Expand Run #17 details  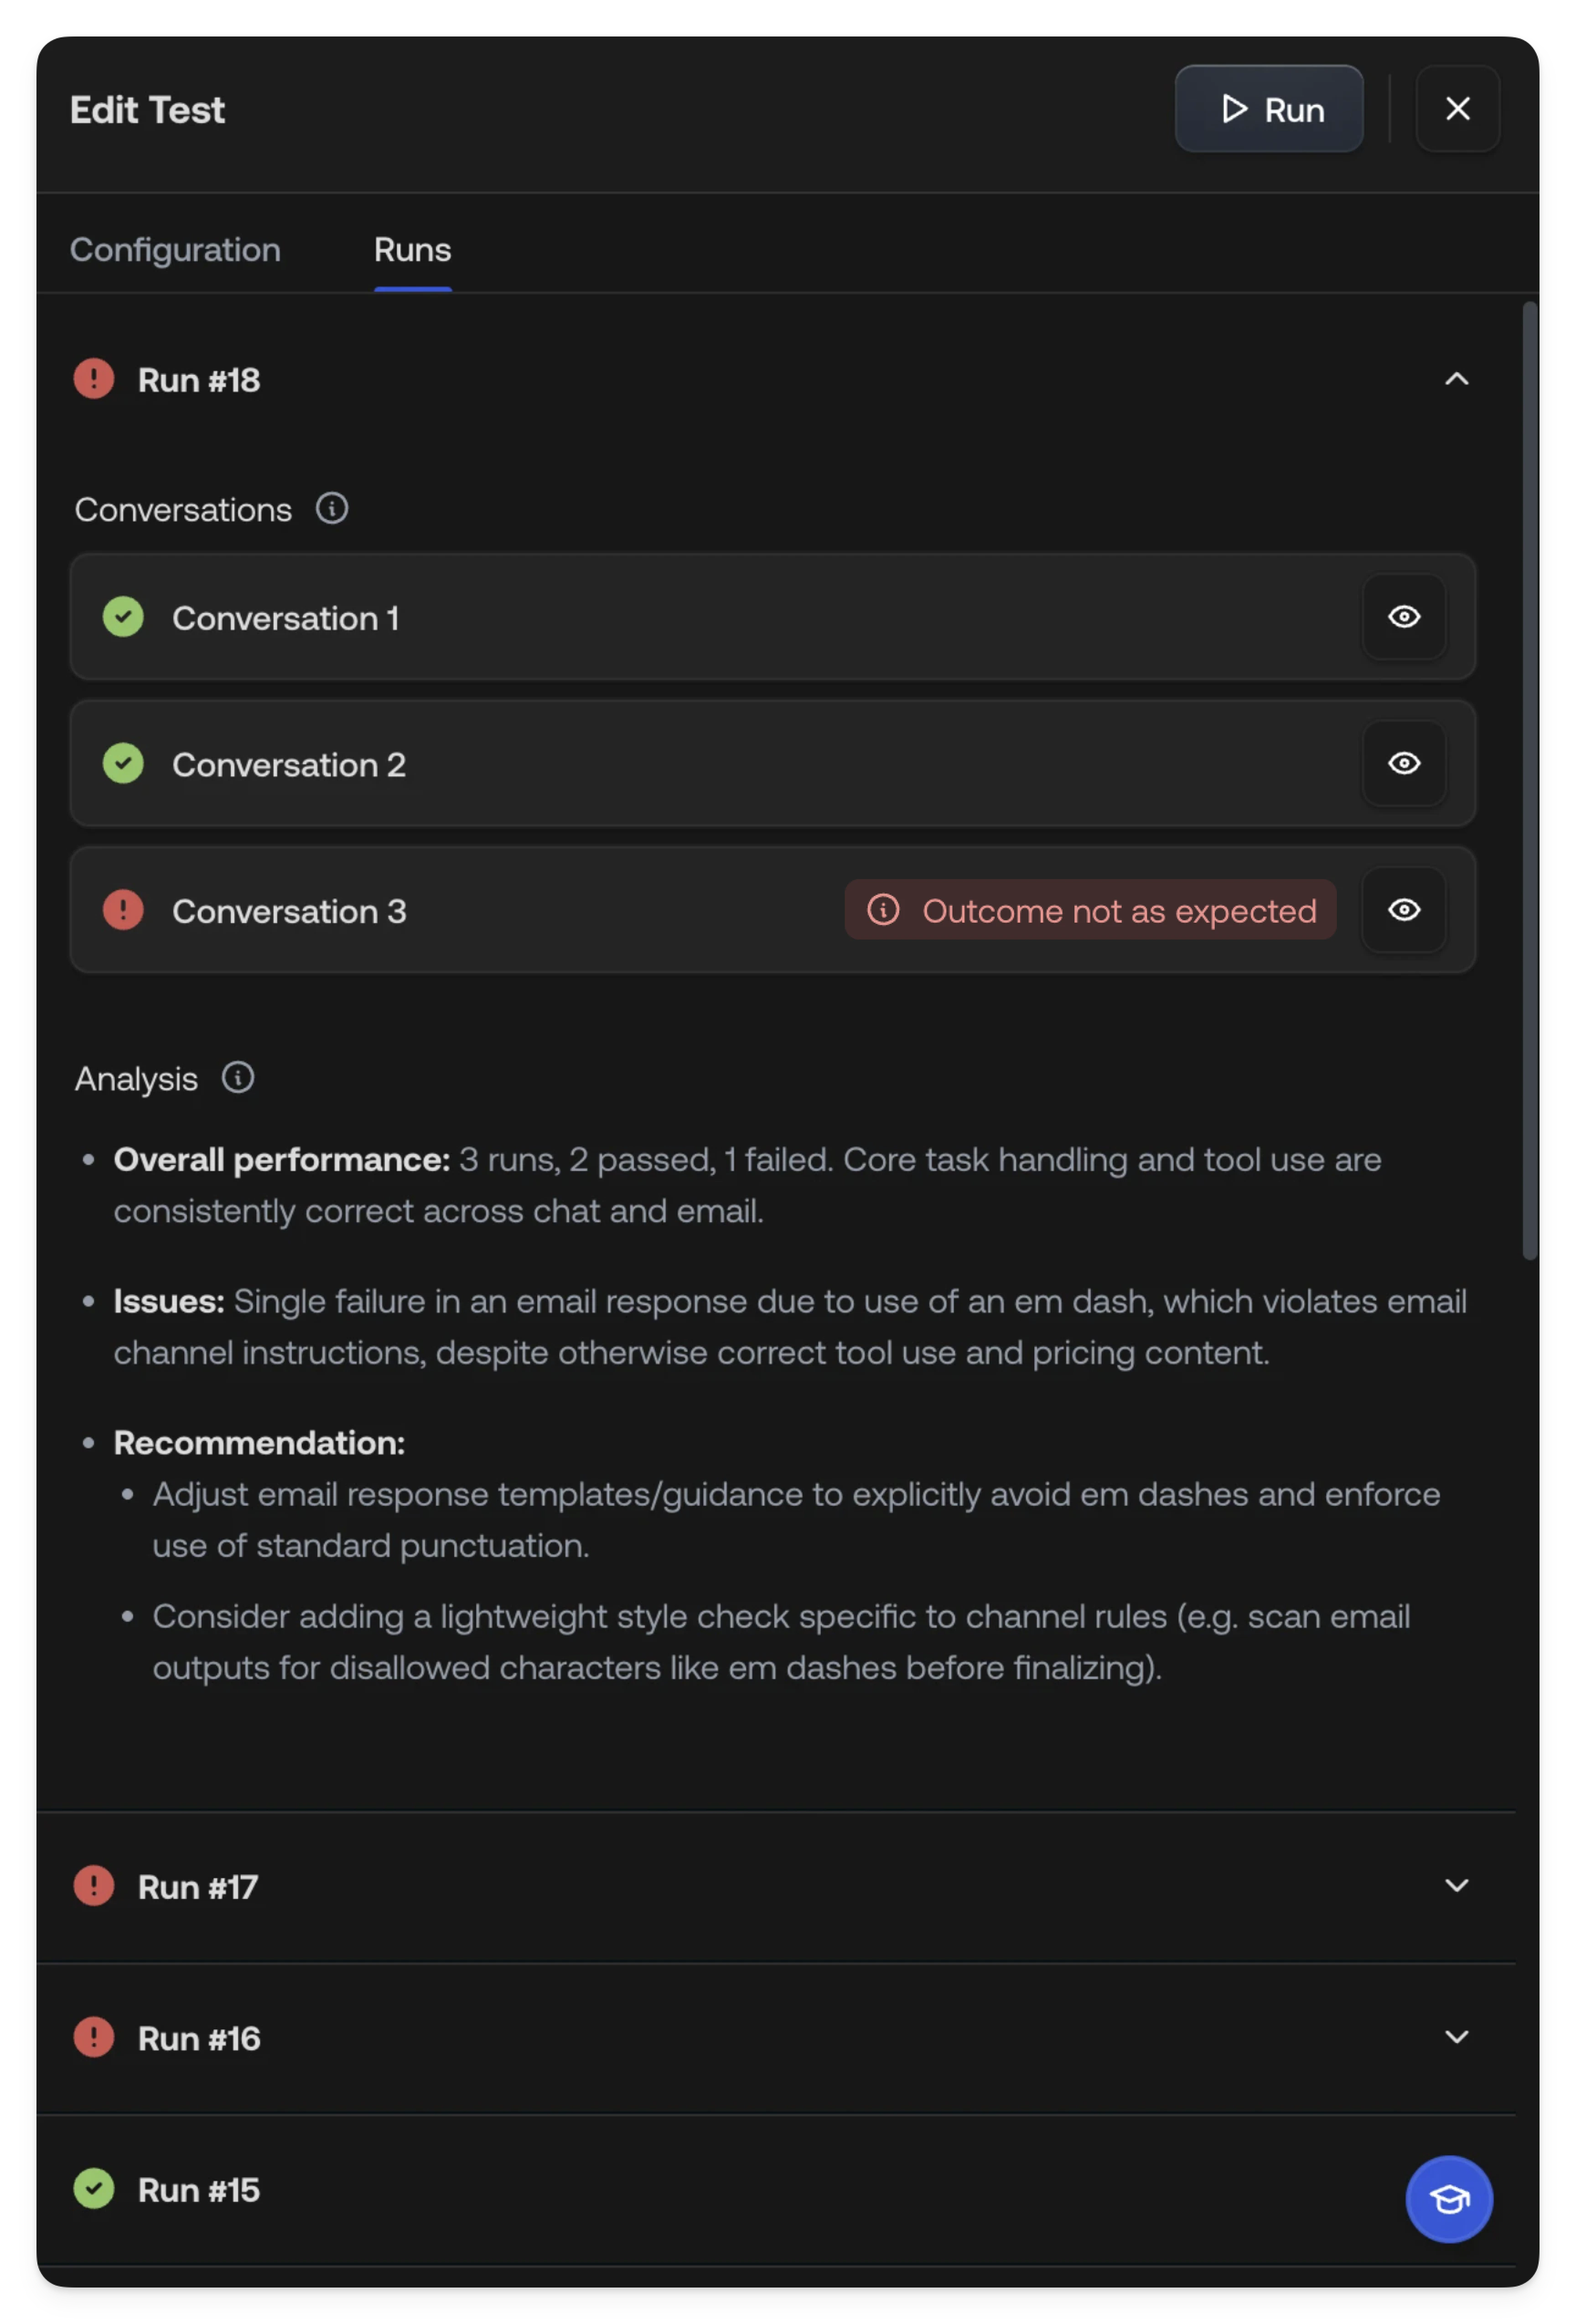point(1456,1886)
